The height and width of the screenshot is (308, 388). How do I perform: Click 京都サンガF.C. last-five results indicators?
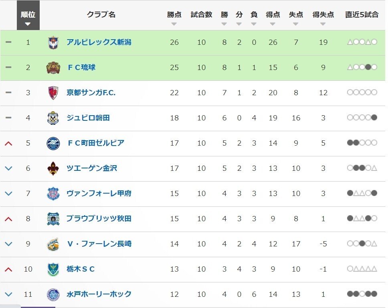tap(362, 93)
